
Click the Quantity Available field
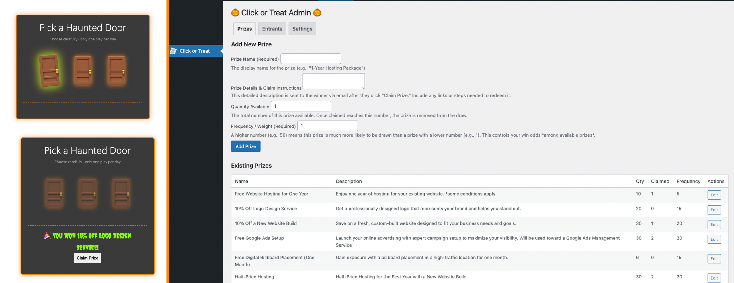[301, 106]
